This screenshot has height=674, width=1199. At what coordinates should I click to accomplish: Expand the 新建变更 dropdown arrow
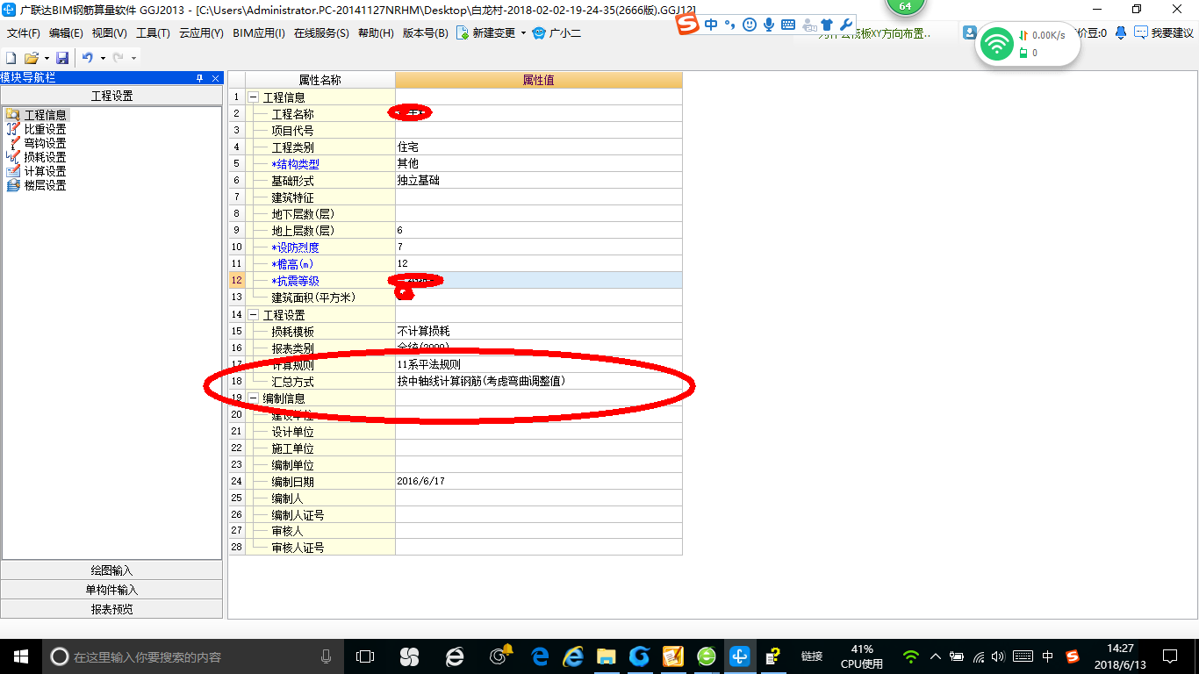[x=523, y=33]
